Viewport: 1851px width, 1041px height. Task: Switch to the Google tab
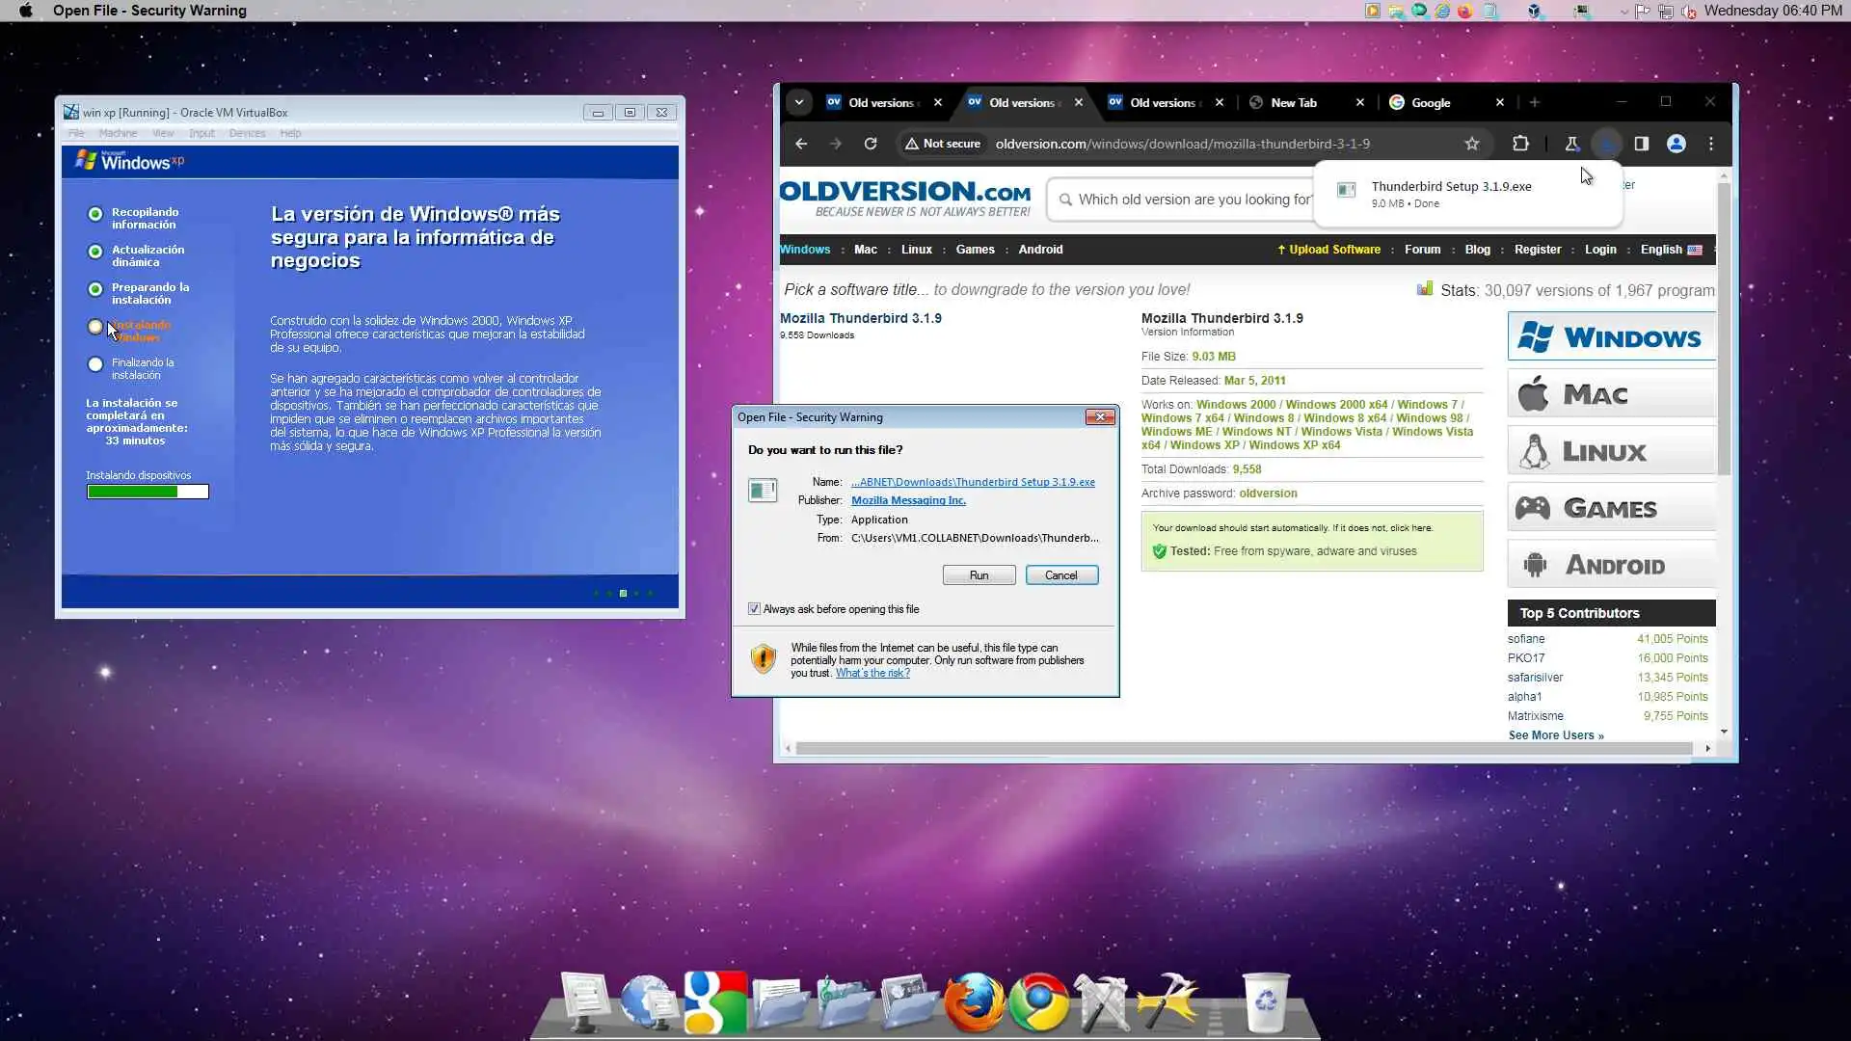coord(1431,103)
